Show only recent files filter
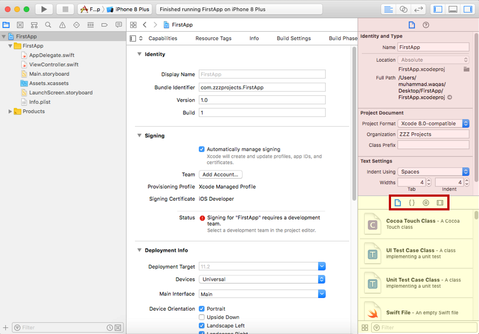Image resolution: width=479 pixels, height=334 pixels. coord(110,327)
